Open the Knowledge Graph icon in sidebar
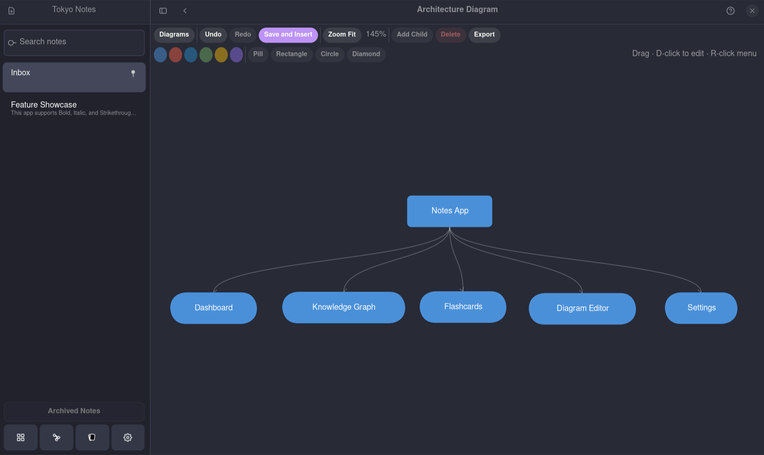Screen dimensions: 764x455 [x=57, y=437]
